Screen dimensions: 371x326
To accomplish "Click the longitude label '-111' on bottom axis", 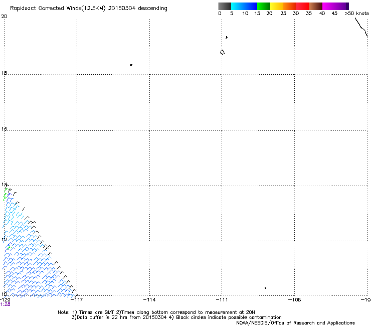I will point(222,300).
